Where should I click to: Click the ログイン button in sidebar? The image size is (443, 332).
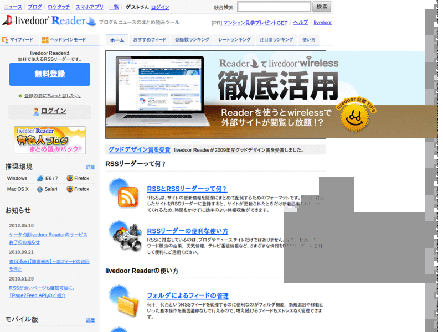coord(50,112)
